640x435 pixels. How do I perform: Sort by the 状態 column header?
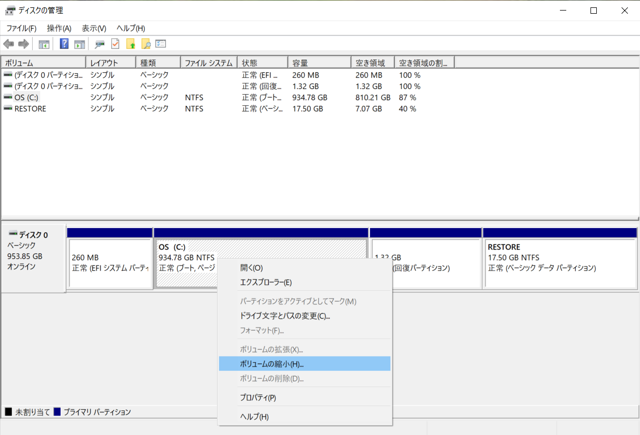click(x=262, y=63)
